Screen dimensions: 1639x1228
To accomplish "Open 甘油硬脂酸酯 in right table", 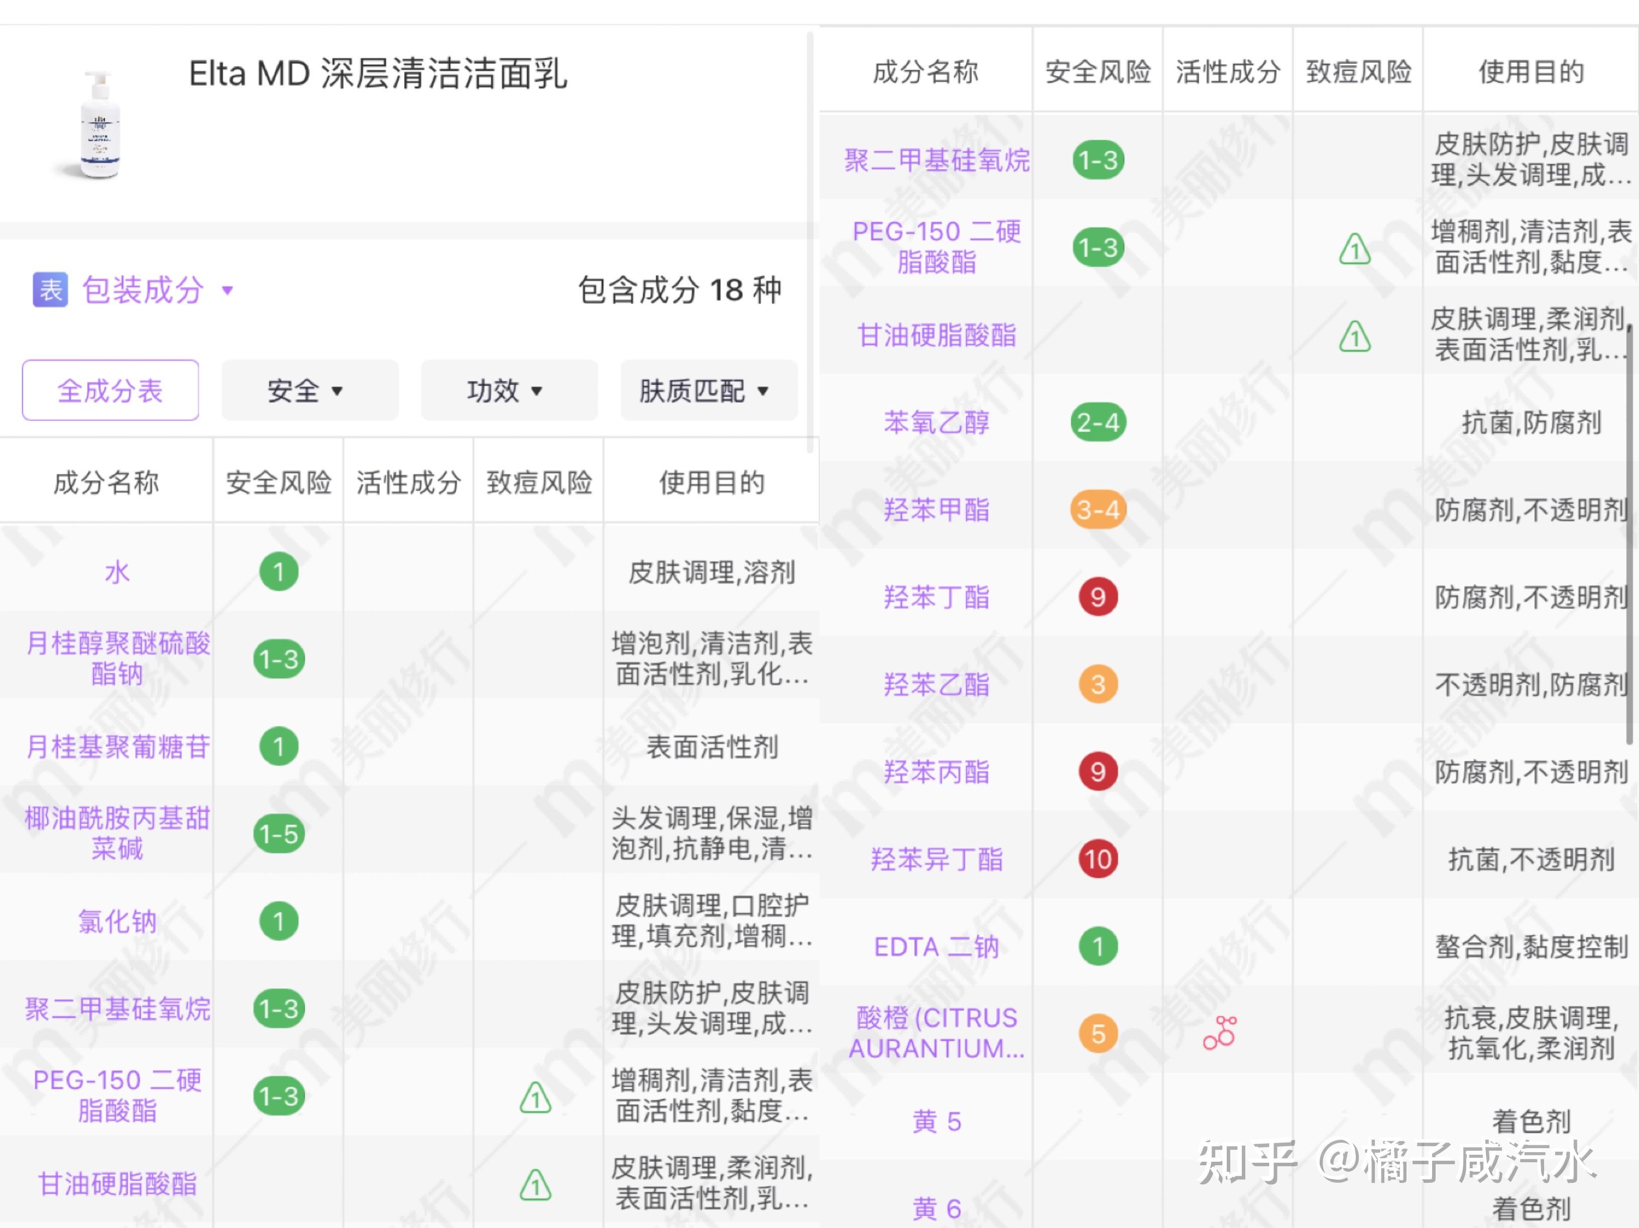I will click(936, 335).
